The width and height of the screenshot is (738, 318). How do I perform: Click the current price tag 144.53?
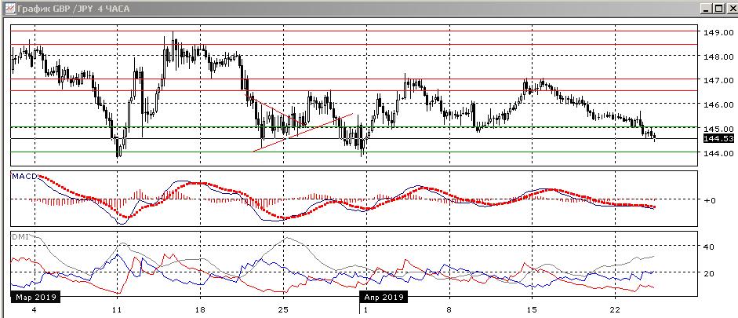click(x=718, y=138)
